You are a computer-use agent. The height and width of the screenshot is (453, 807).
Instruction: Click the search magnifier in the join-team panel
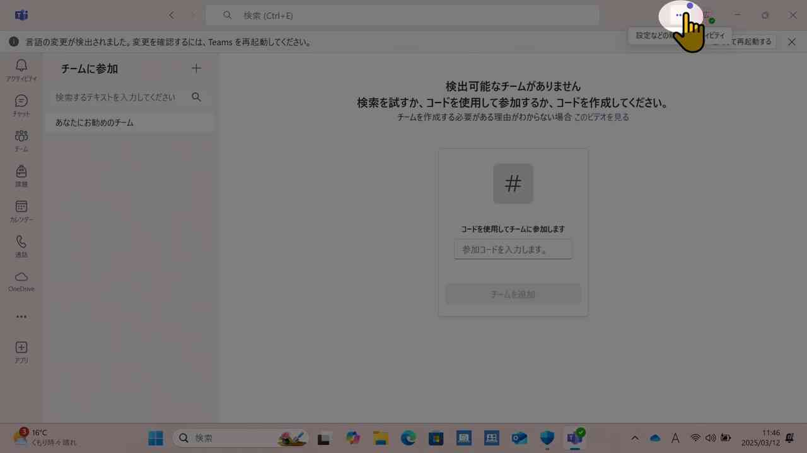[x=196, y=97]
